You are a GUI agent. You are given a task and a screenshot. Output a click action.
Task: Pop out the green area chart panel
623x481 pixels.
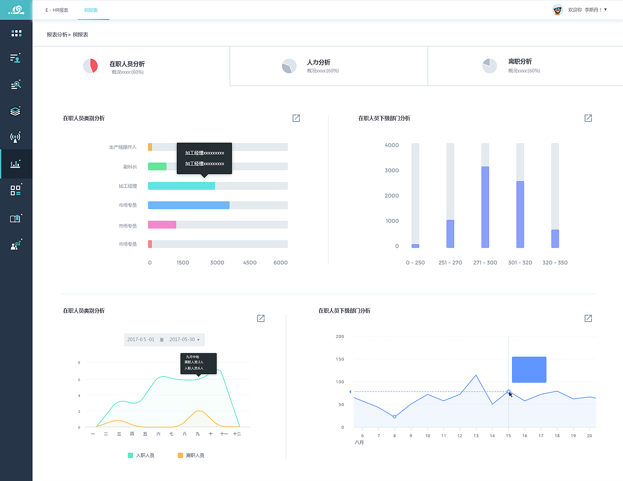tap(261, 318)
